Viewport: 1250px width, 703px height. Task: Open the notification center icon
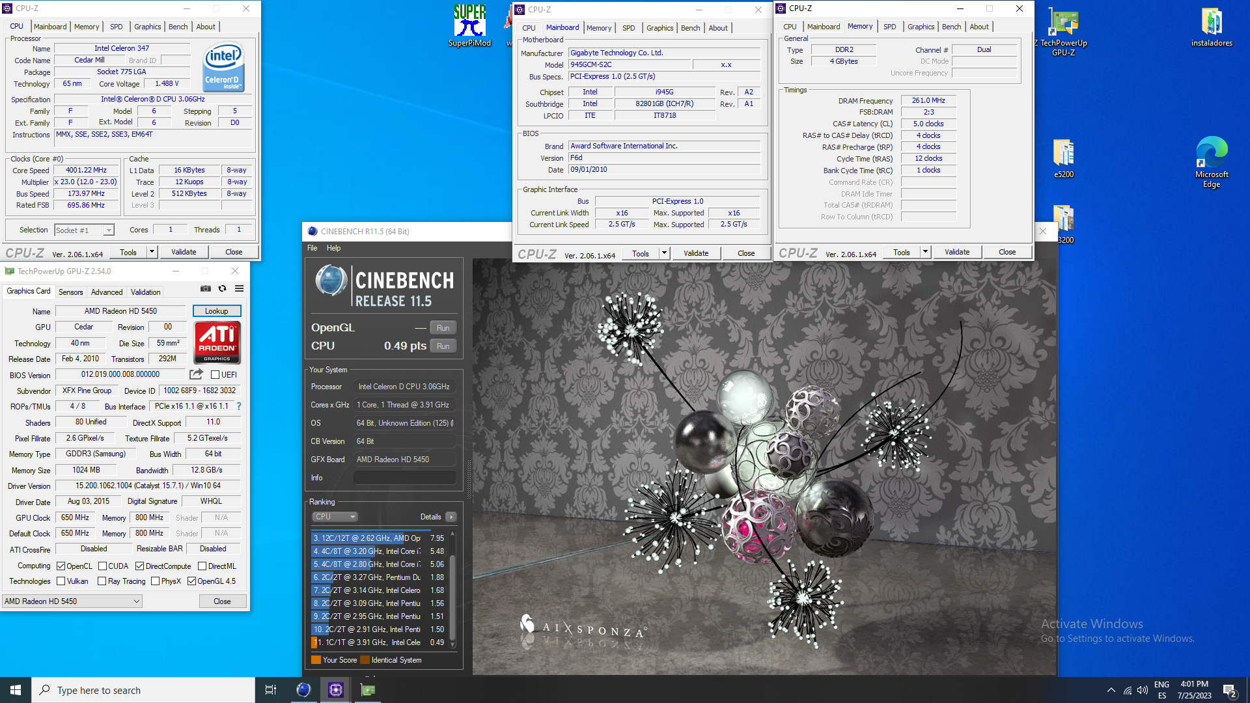(1230, 691)
